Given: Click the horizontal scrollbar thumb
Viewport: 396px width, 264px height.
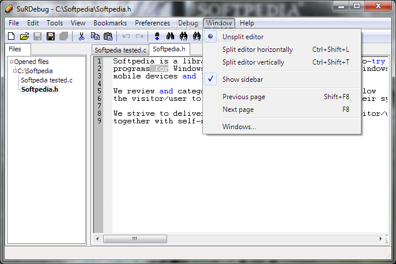Looking at the screenshot, I should (135, 239).
